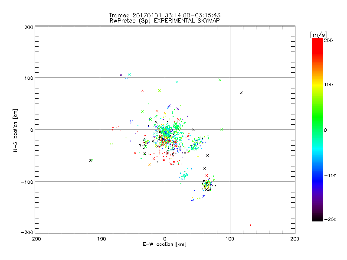Image resolution: width=347 pixels, height=260 pixels.
Task: Click the 200 tick label on the y-axis
Action: coord(29,27)
